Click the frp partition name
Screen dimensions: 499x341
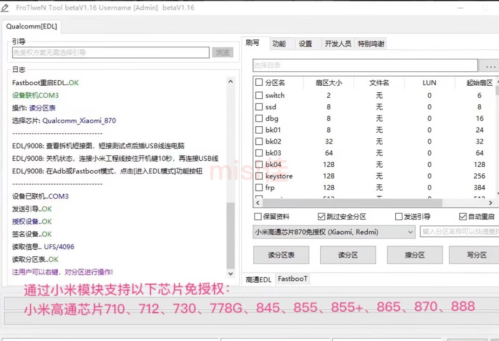pyautogui.click(x=270, y=188)
